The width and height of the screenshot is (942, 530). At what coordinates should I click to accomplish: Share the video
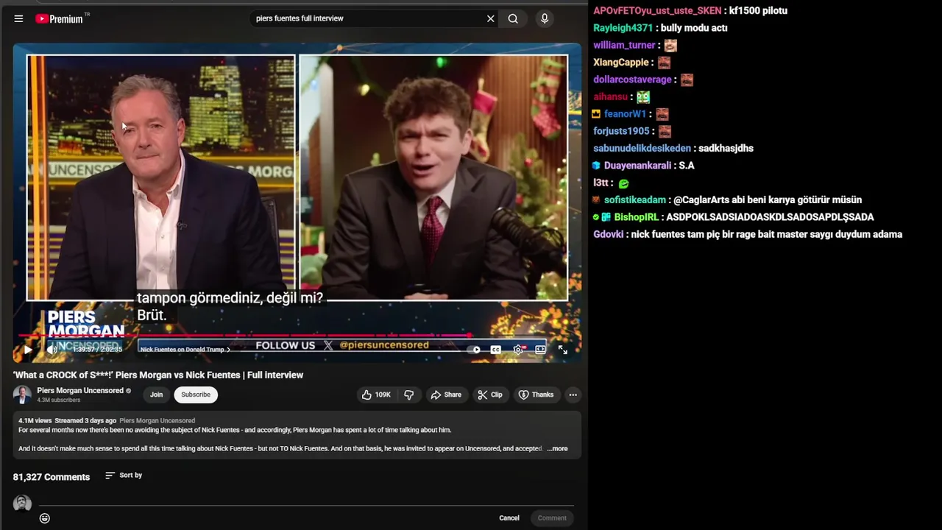[x=446, y=395]
